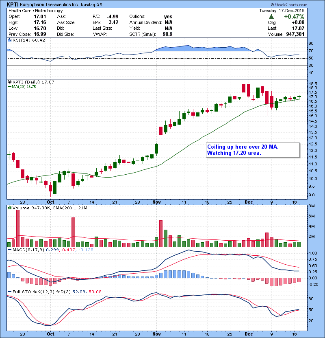
Task: Click the candlestick icon beside KPTI (Daily)
Action: (x=9, y=82)
